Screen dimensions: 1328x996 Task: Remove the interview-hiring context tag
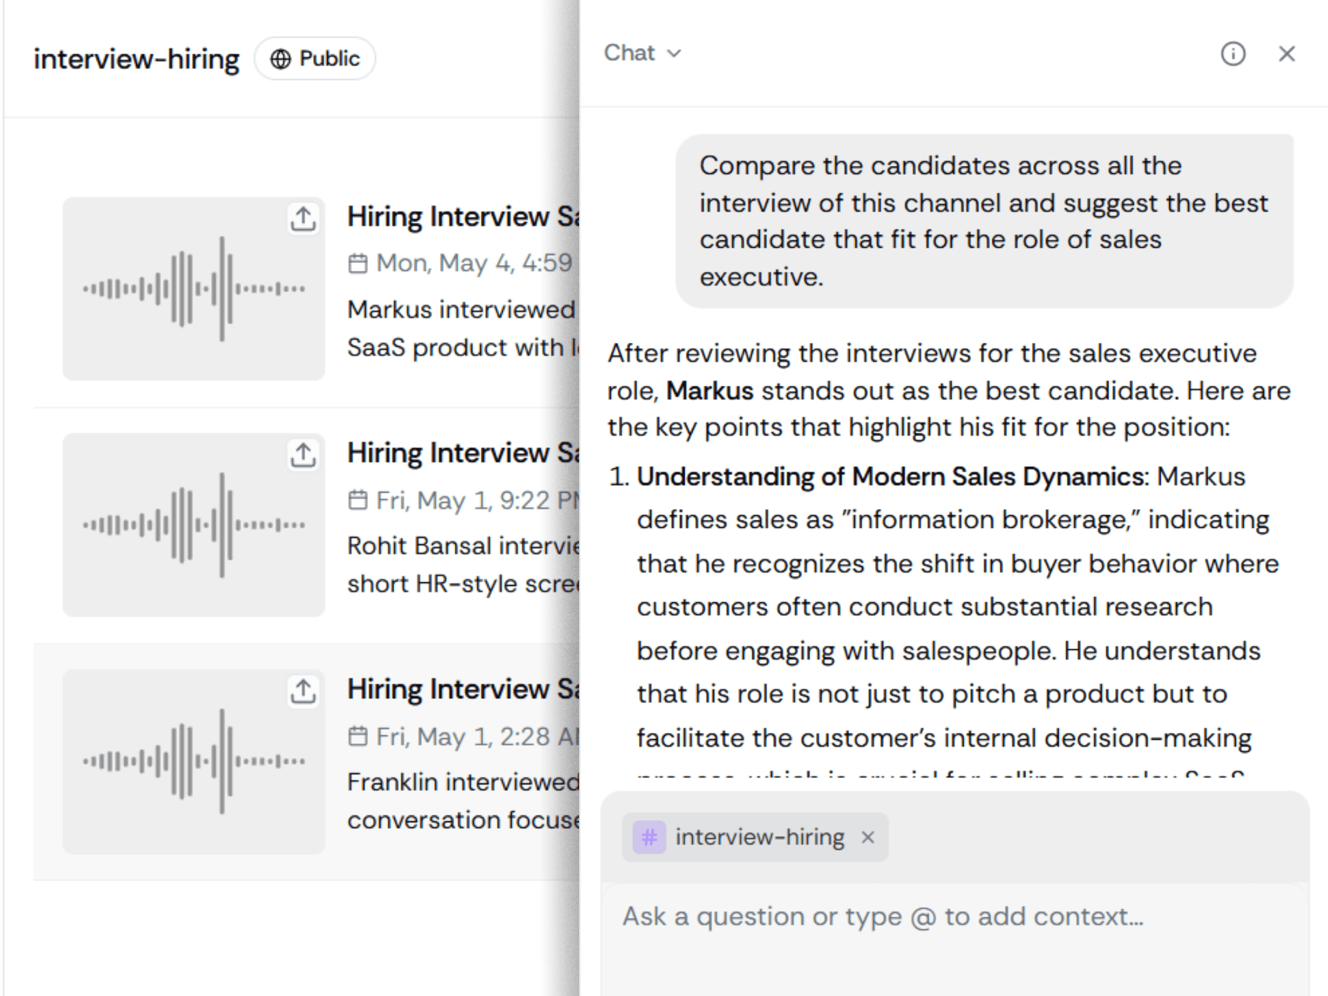click(867, 837)
